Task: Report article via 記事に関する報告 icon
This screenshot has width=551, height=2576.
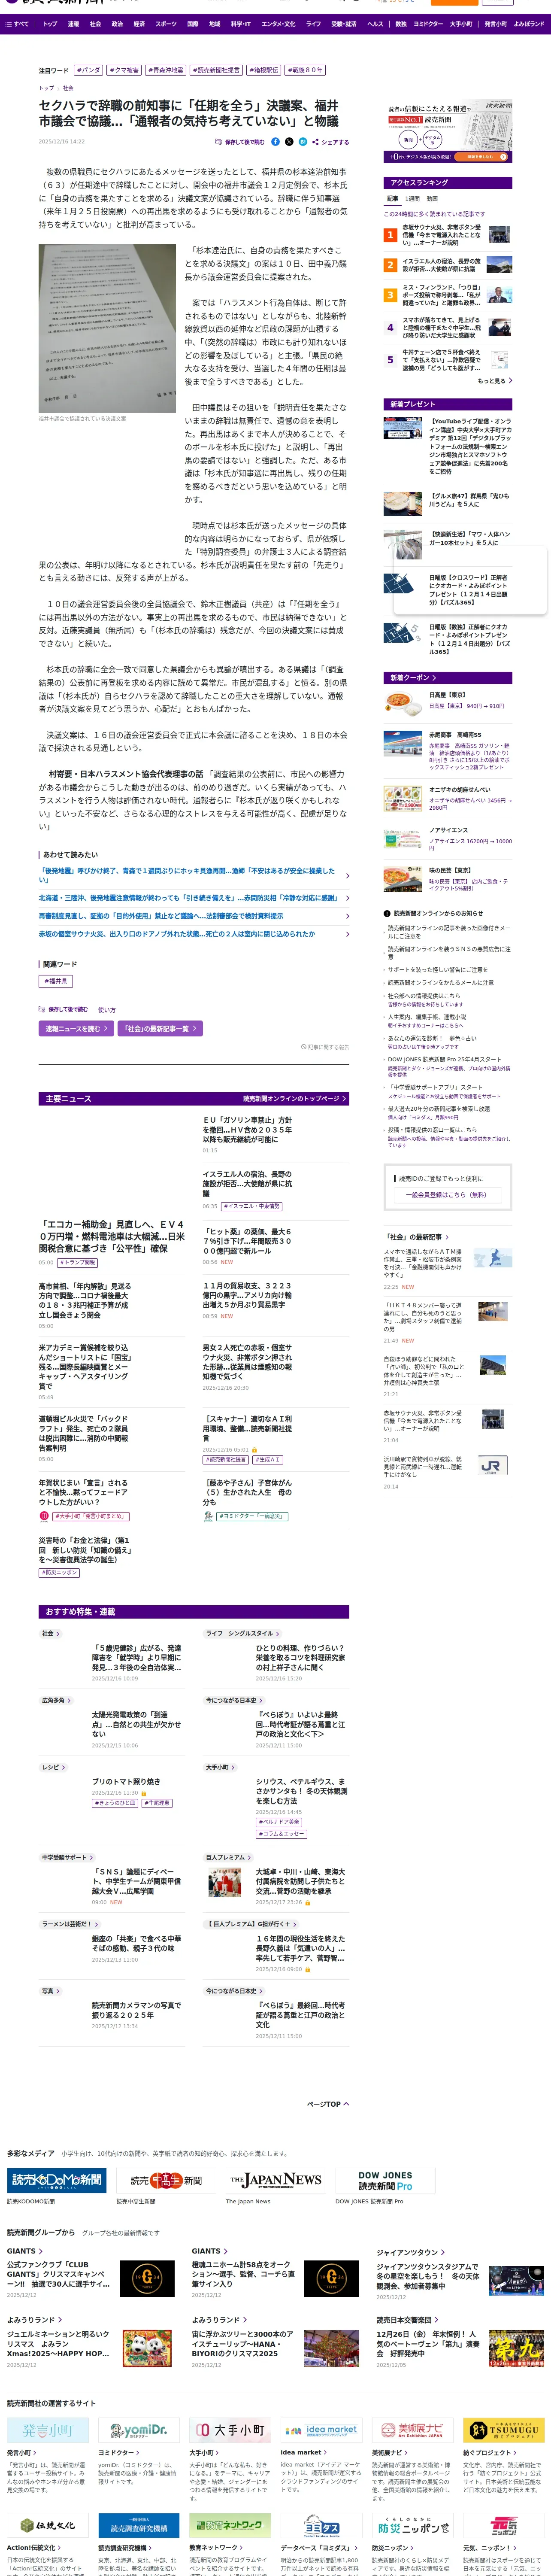Action: (325, 1047)
